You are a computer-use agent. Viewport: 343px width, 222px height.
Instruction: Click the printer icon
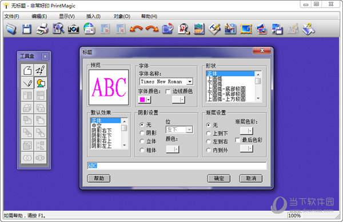42,29
